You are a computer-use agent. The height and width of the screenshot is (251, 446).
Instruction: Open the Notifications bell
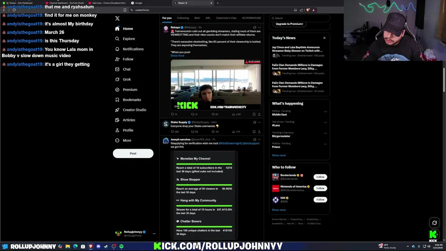(117, 49)
